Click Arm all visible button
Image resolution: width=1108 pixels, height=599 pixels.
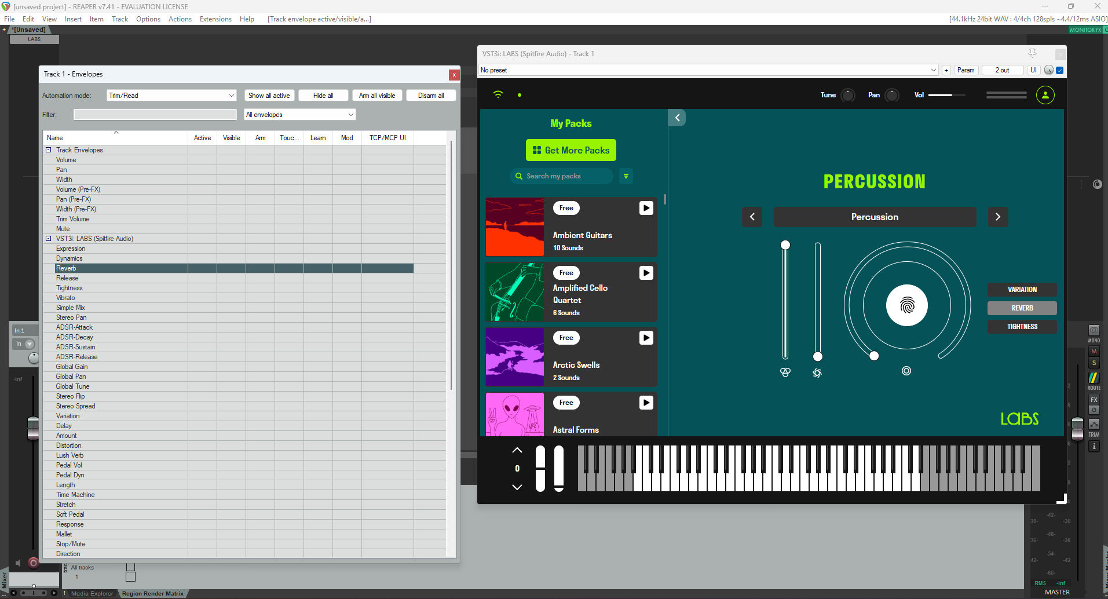(x=377, y=96)
